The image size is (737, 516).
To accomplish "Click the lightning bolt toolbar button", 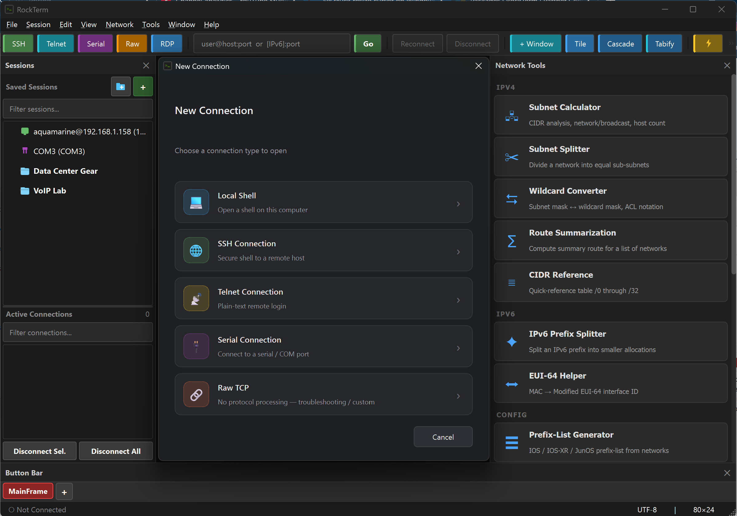I will [708, 44].
